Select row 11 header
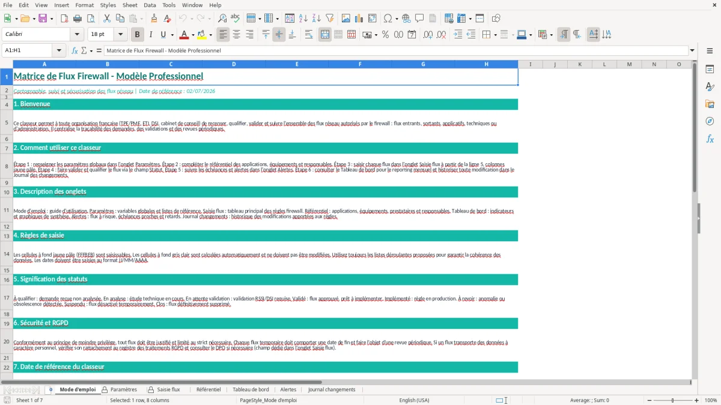Viewport: 721px width, 405px height. pyautogui.click(x=7, y=210)
